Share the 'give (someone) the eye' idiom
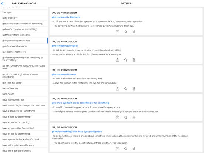204x153 pixels. [118, 89]
